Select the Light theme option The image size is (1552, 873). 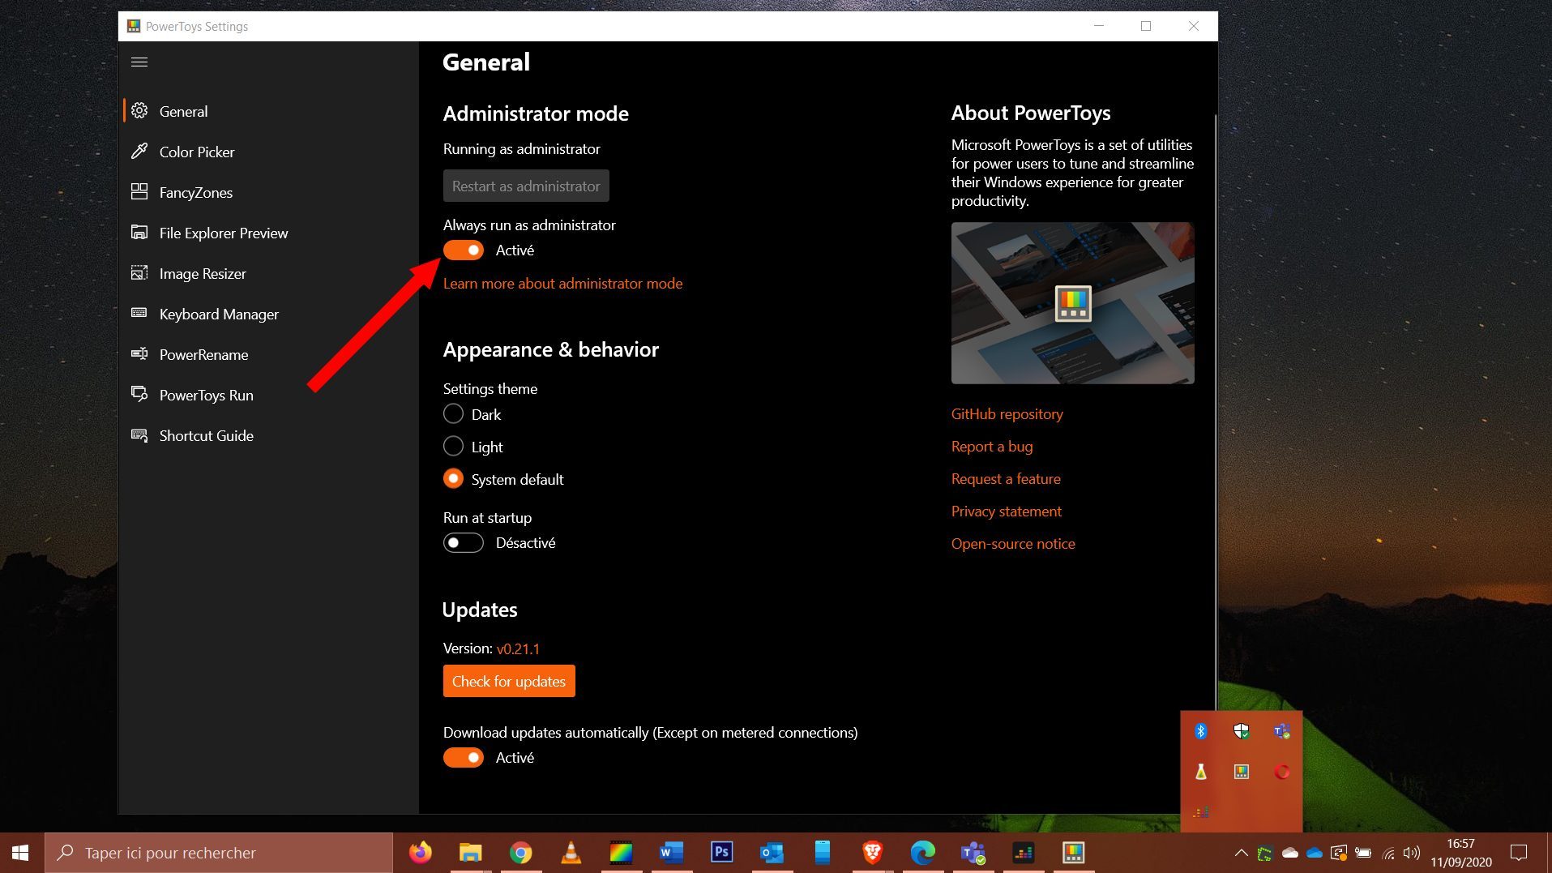click(x=453, y=447)
